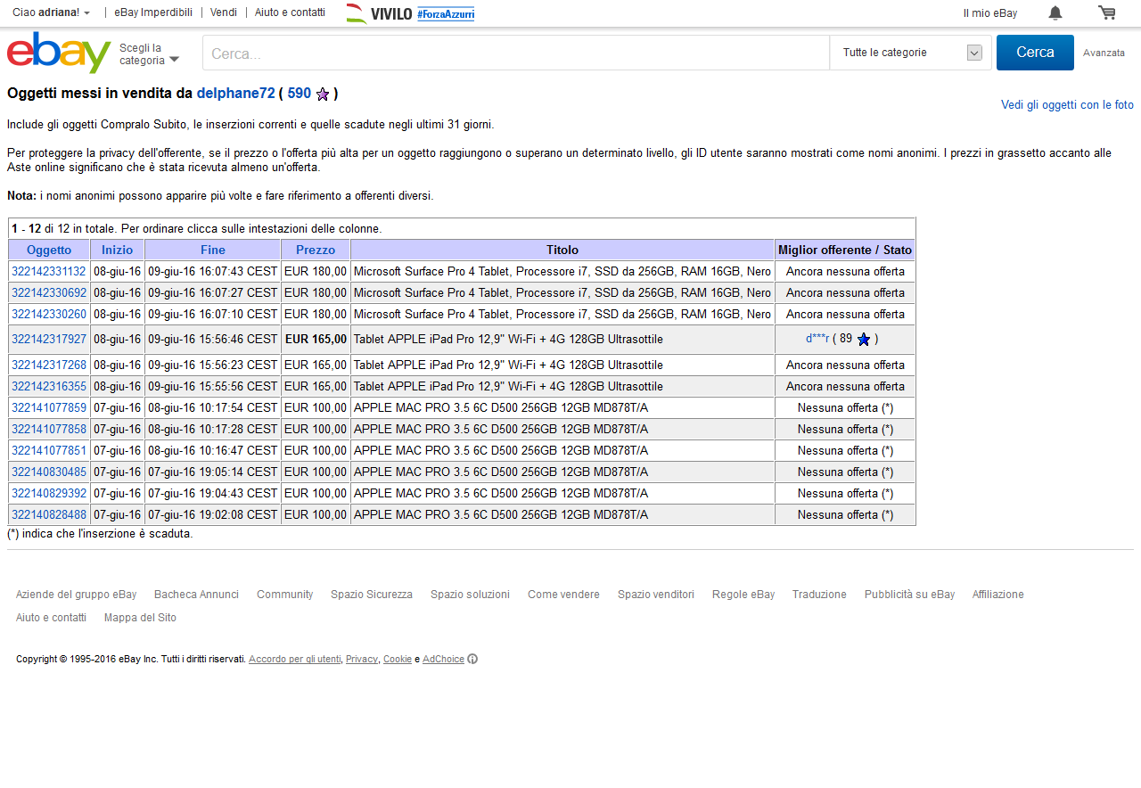Select end time '09-giu-16 16:07:43 CEST'

(213, 271)
